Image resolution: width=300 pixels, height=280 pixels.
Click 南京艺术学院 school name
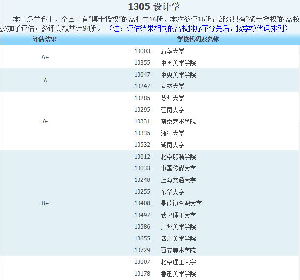[178, 121]
